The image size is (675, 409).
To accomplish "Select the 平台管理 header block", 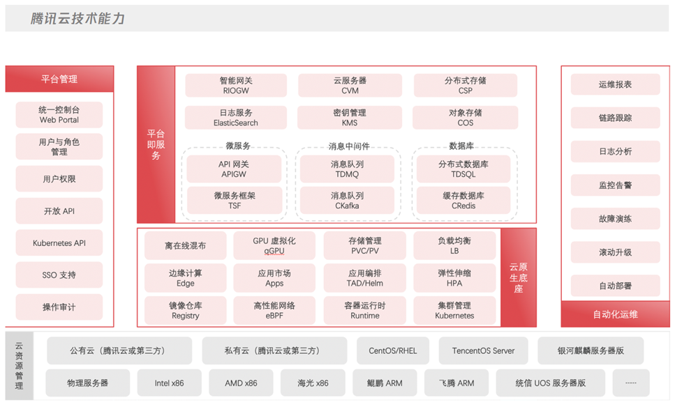I will 59,79.
